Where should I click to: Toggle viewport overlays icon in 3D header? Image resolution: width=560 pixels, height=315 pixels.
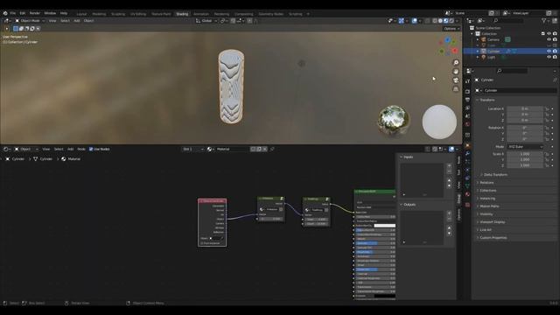pyautogui.click(x=414, y=21)
